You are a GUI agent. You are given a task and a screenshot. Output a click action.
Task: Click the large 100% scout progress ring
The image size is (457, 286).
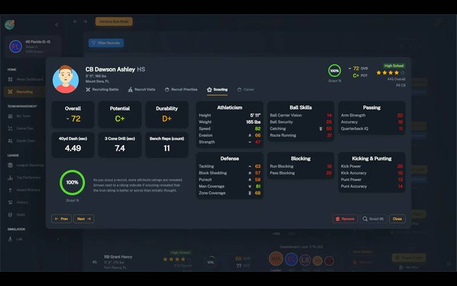(x=72, y=182)
